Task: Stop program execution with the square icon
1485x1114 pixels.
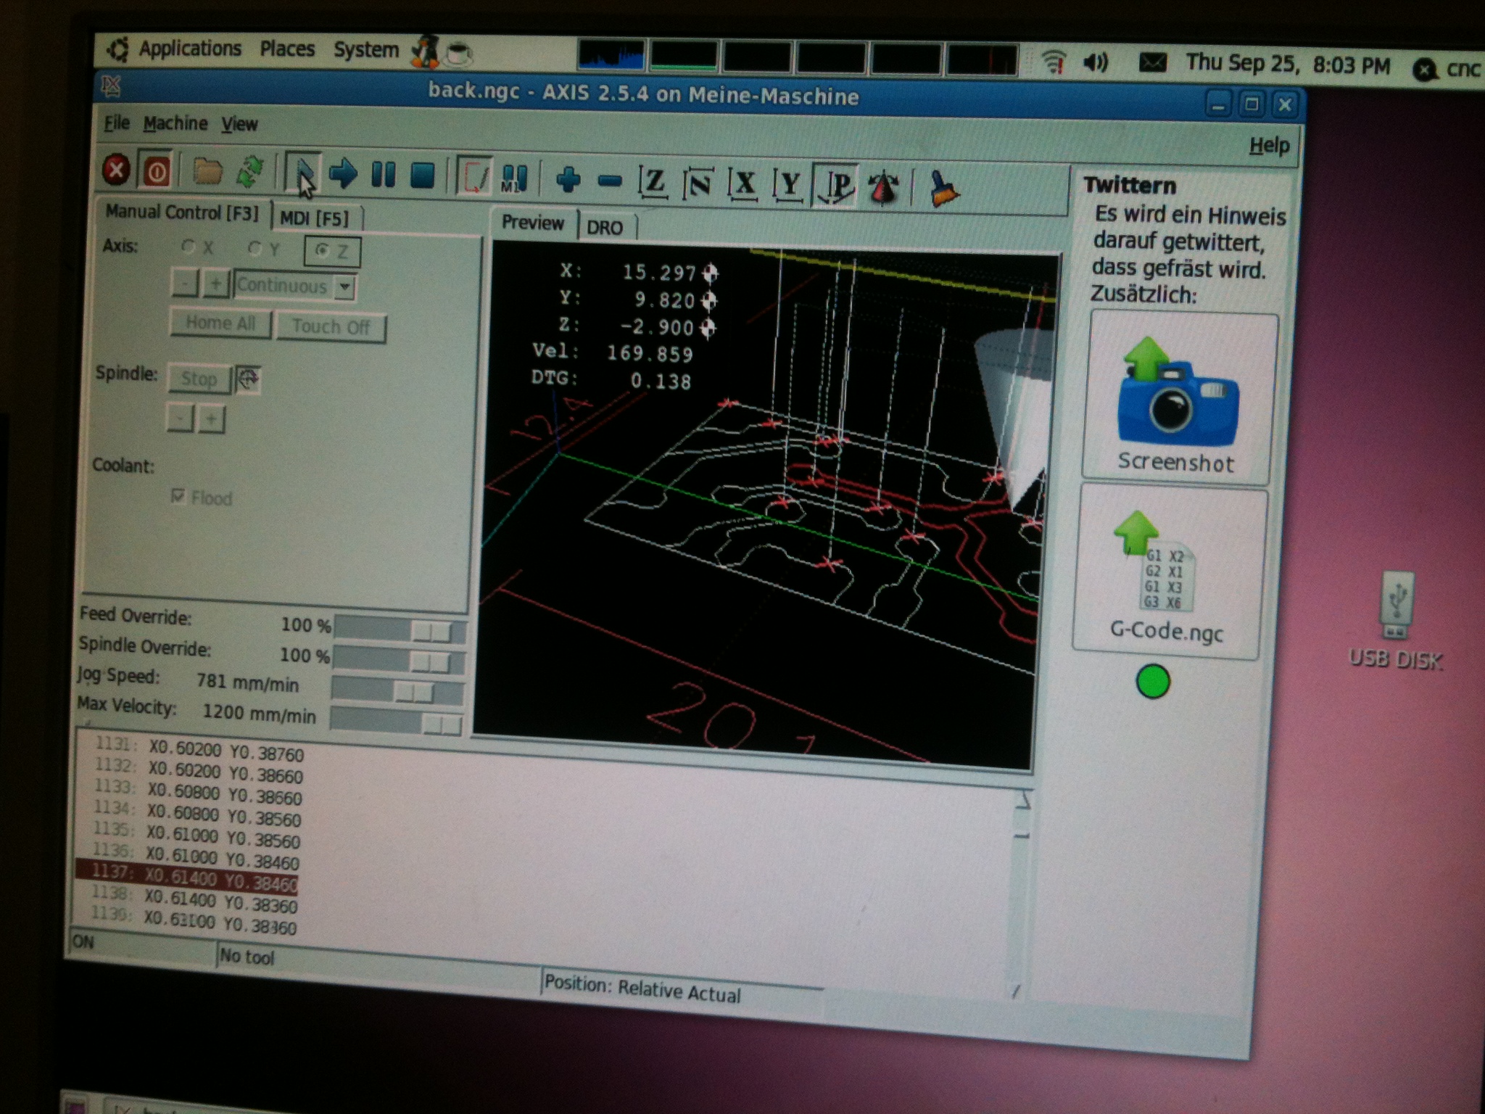Action: [423, 176]
